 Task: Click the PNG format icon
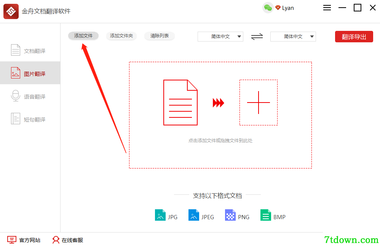(x=230, y=215)
